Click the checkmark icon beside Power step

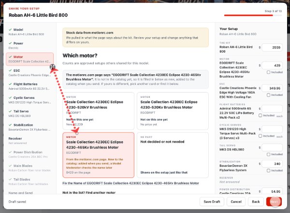coord(10,43)
